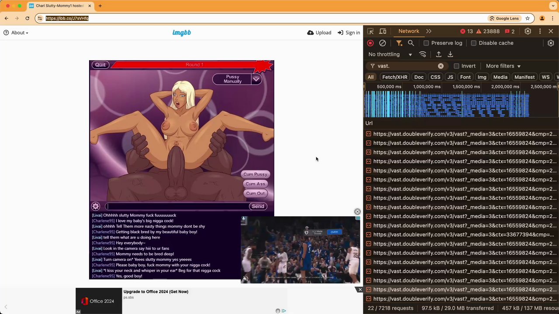Focus the address bar URL field
Screen dimensions: 559x314
click(x=262, y=18)
